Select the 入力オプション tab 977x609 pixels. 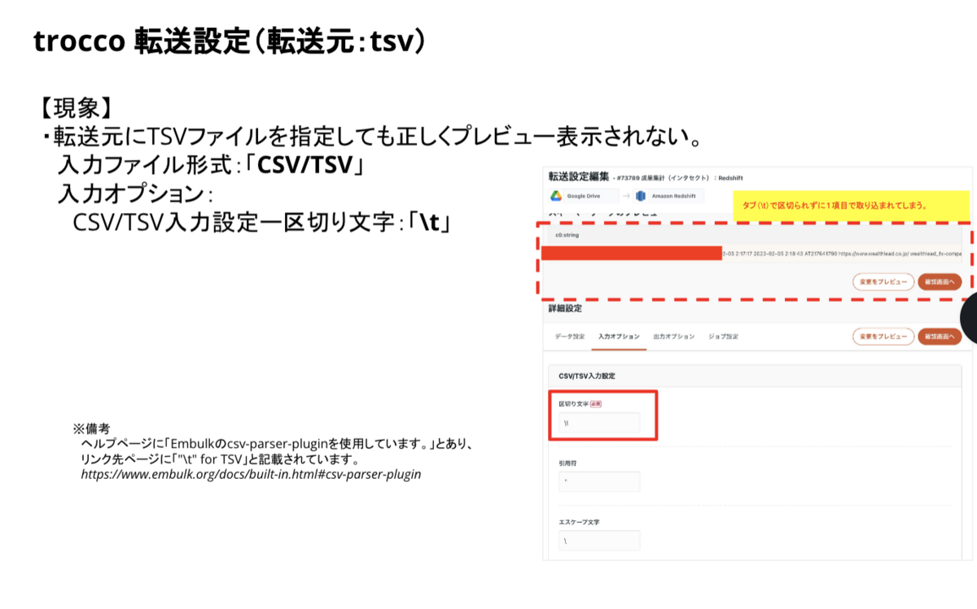click(619, 337)
